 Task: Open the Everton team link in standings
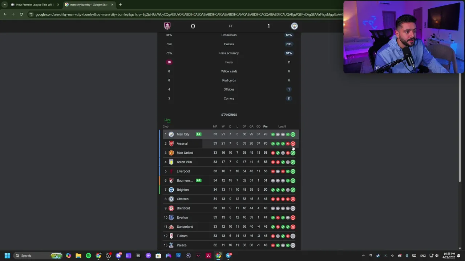(x=182, y=217)
